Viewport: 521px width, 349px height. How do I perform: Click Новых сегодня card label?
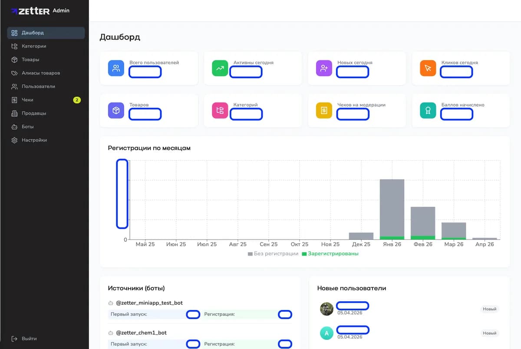coord(355,63)
